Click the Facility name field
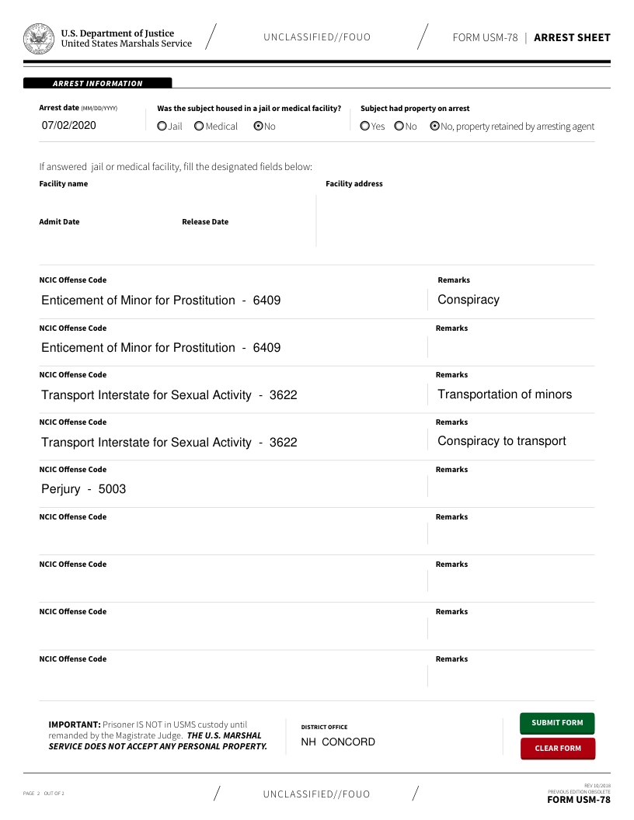 point(175,200)
